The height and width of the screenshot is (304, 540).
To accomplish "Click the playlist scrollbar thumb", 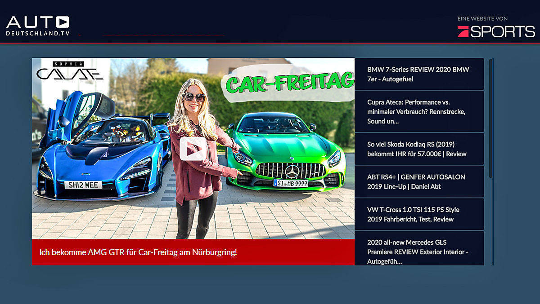I will pyautogui.click(x=490, y=118).
